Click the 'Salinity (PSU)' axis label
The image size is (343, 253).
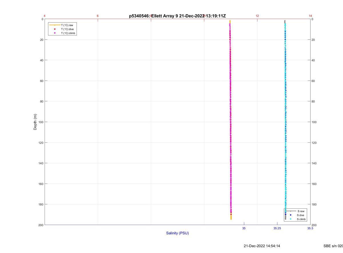[x=178, y=233]
